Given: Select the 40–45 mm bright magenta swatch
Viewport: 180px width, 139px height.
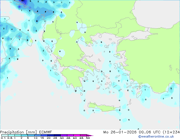Looking at the screenshot, I should click(77, 135).
